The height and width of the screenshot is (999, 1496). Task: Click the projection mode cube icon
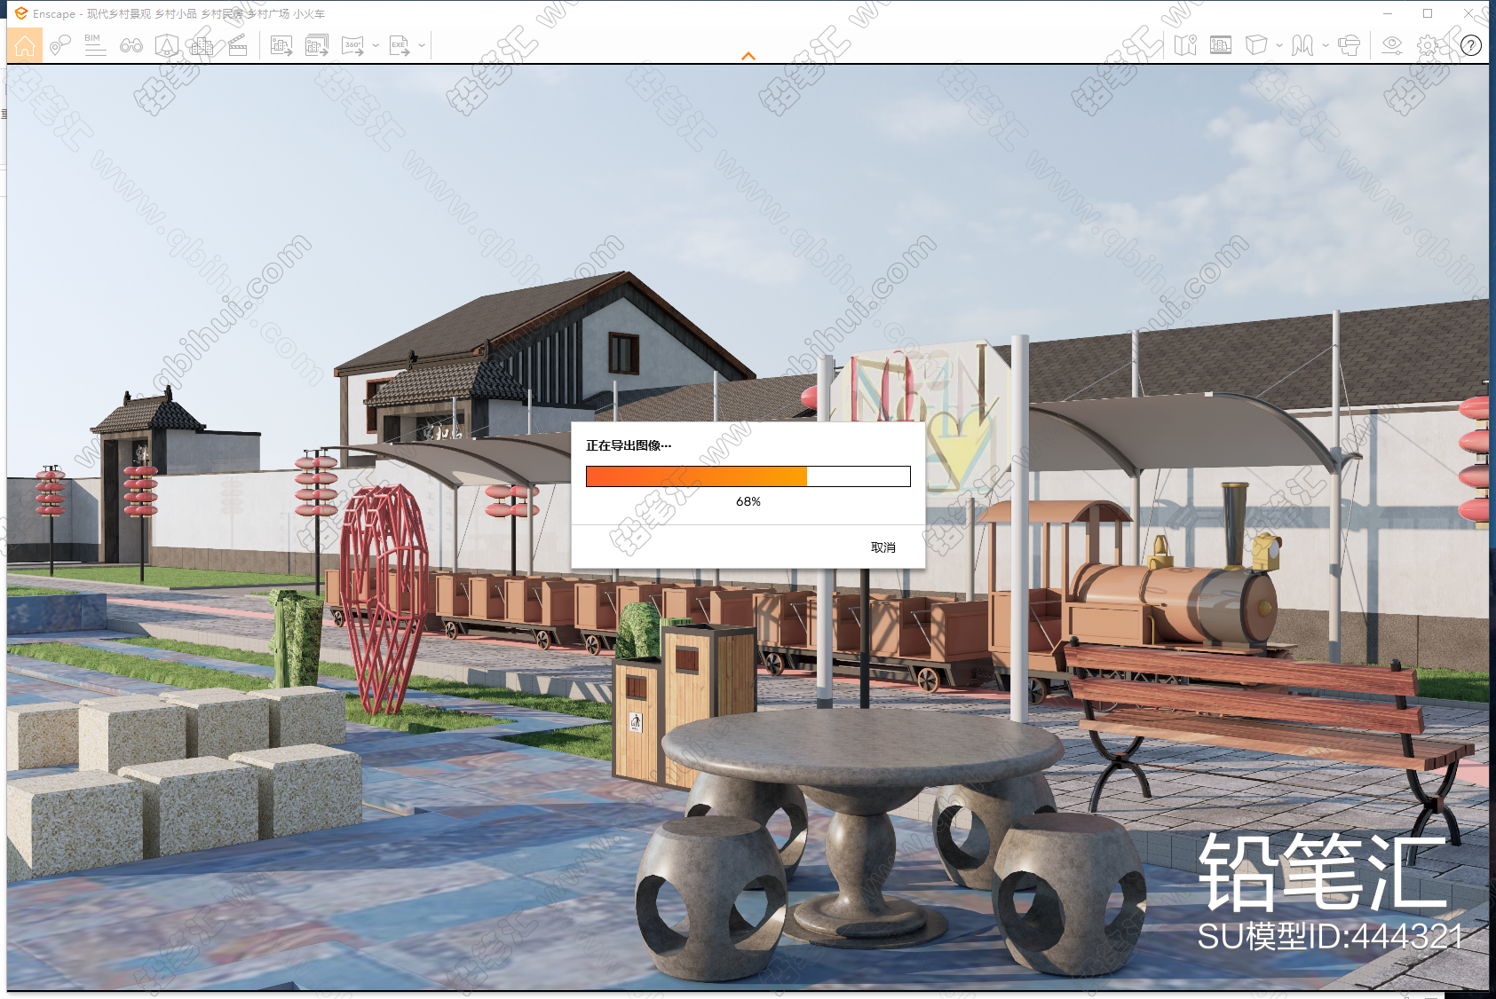coord(1256,45)
